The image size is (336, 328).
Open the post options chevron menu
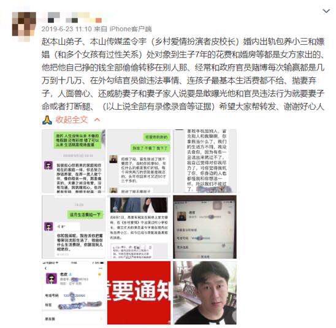click(326, 10)
